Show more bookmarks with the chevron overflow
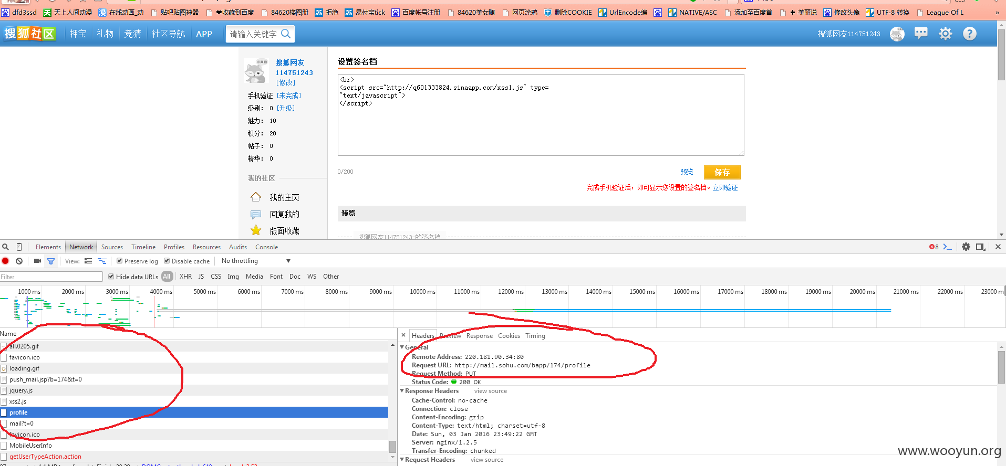The height and width of the screenshot is (466, 1006). pos(997,12)
